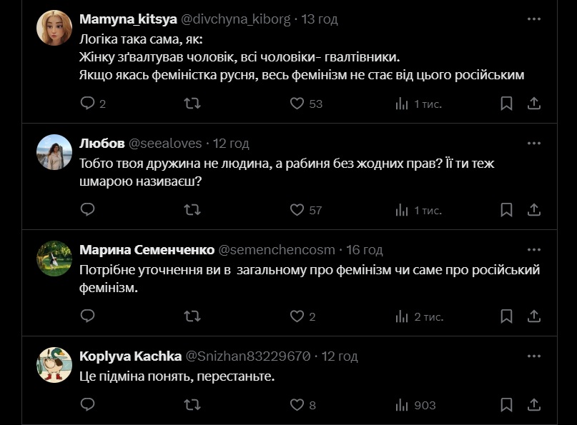View 903 views analytics on Koplyva Kachka's tweet

[415, 405]
